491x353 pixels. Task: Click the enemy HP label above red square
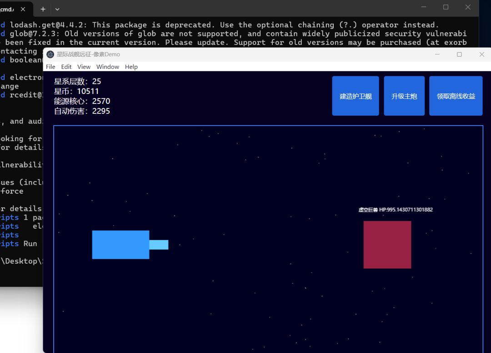click(396, 210)
